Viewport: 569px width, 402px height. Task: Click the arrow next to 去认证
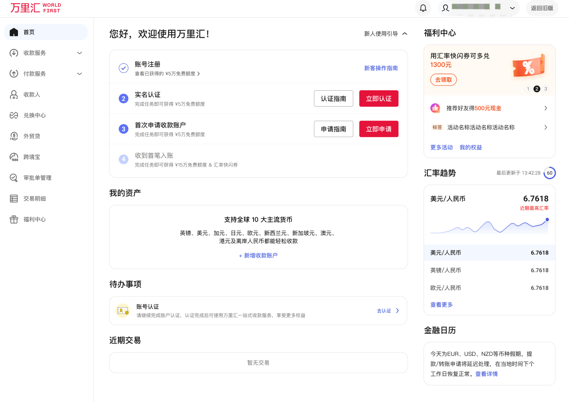[397, 311]
